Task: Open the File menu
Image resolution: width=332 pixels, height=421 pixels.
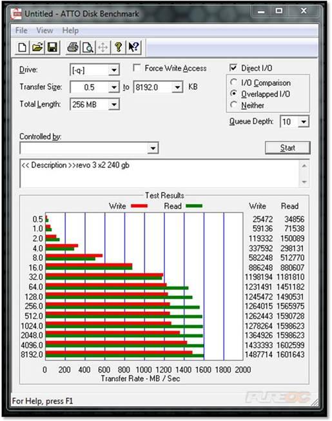Action: [x=21, y=30]
